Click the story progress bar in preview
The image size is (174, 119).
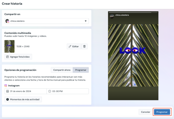[x=133, y=13]
